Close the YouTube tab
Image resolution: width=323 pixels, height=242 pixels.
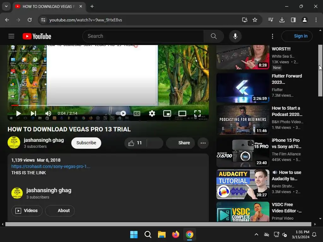(x=81, y=6)
